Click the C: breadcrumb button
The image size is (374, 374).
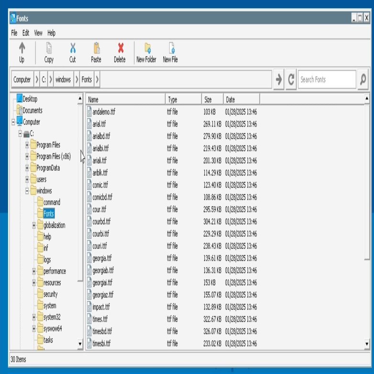point(44,79)
